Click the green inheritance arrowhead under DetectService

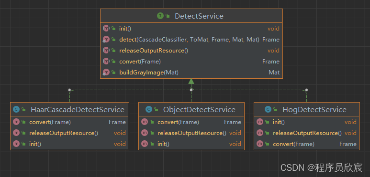191,82
